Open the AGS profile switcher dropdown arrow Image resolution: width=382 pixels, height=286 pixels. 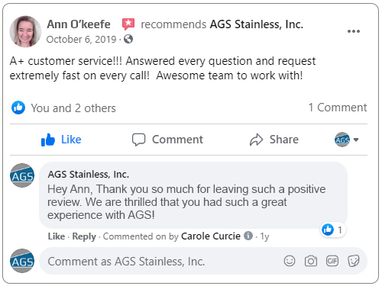coord(356,140)
